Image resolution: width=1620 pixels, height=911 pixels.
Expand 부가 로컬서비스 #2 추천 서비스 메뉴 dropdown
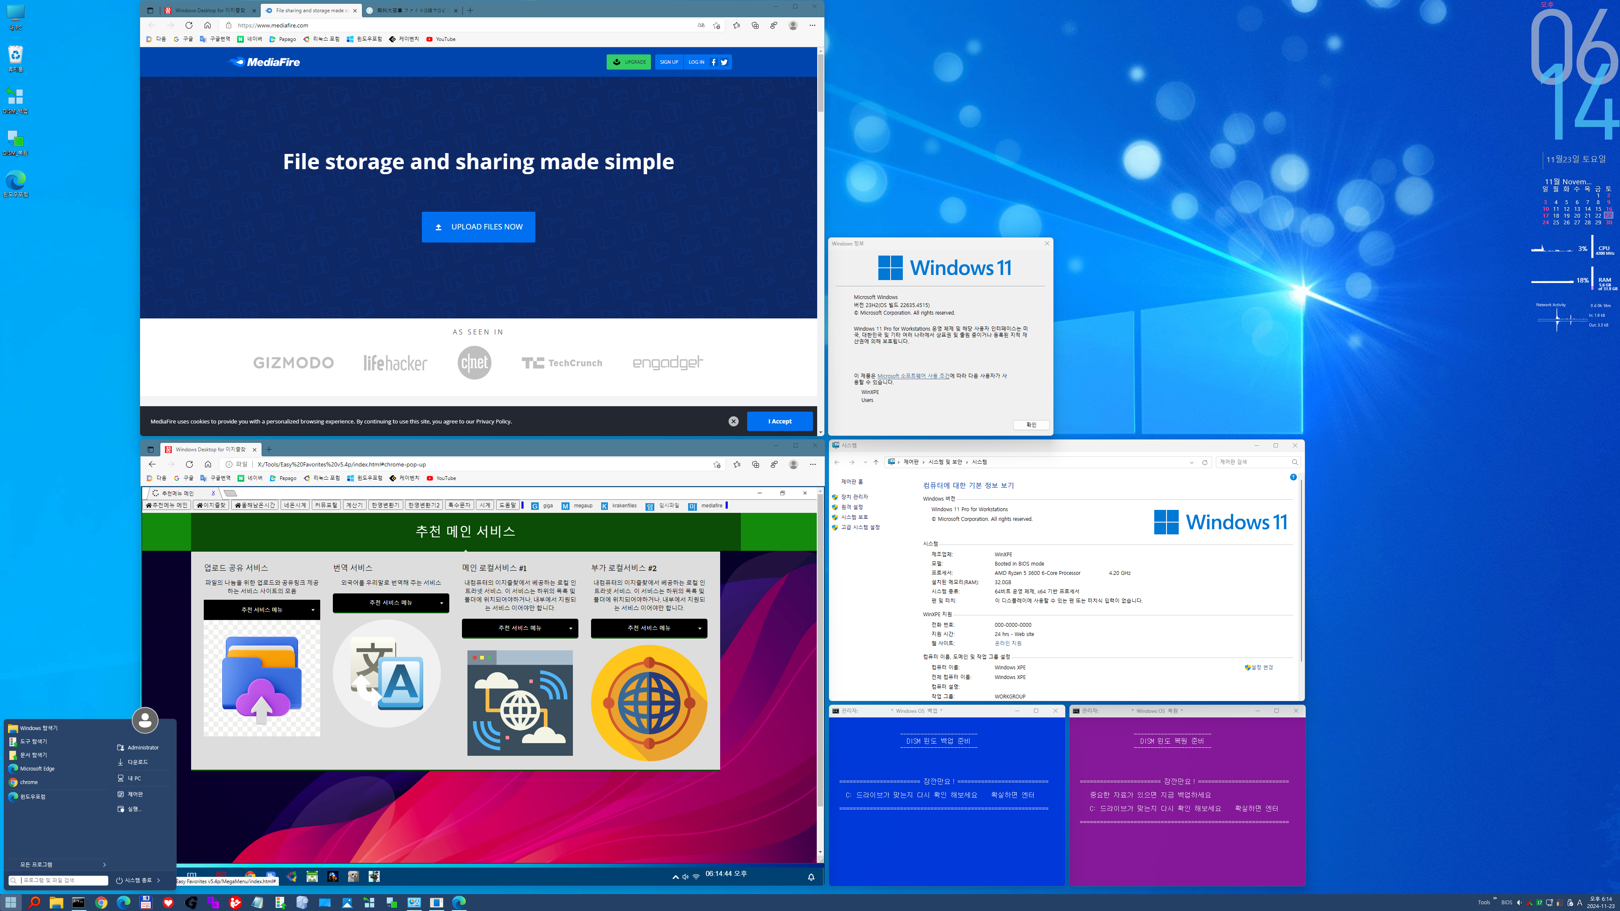[x=649, y=628]
